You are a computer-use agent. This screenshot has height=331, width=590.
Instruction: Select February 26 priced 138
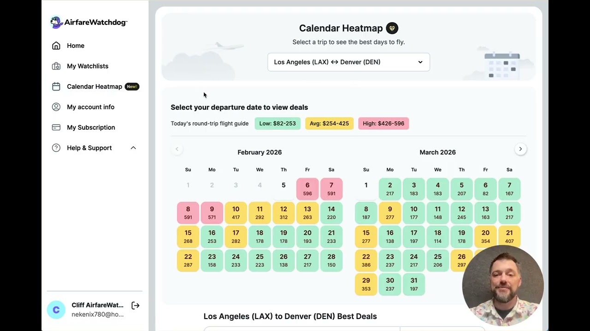point(283,261)
